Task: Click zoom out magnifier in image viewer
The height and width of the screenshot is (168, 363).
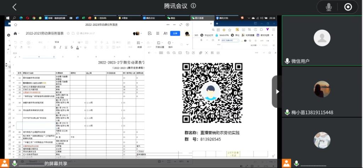Action: point(174,53)
